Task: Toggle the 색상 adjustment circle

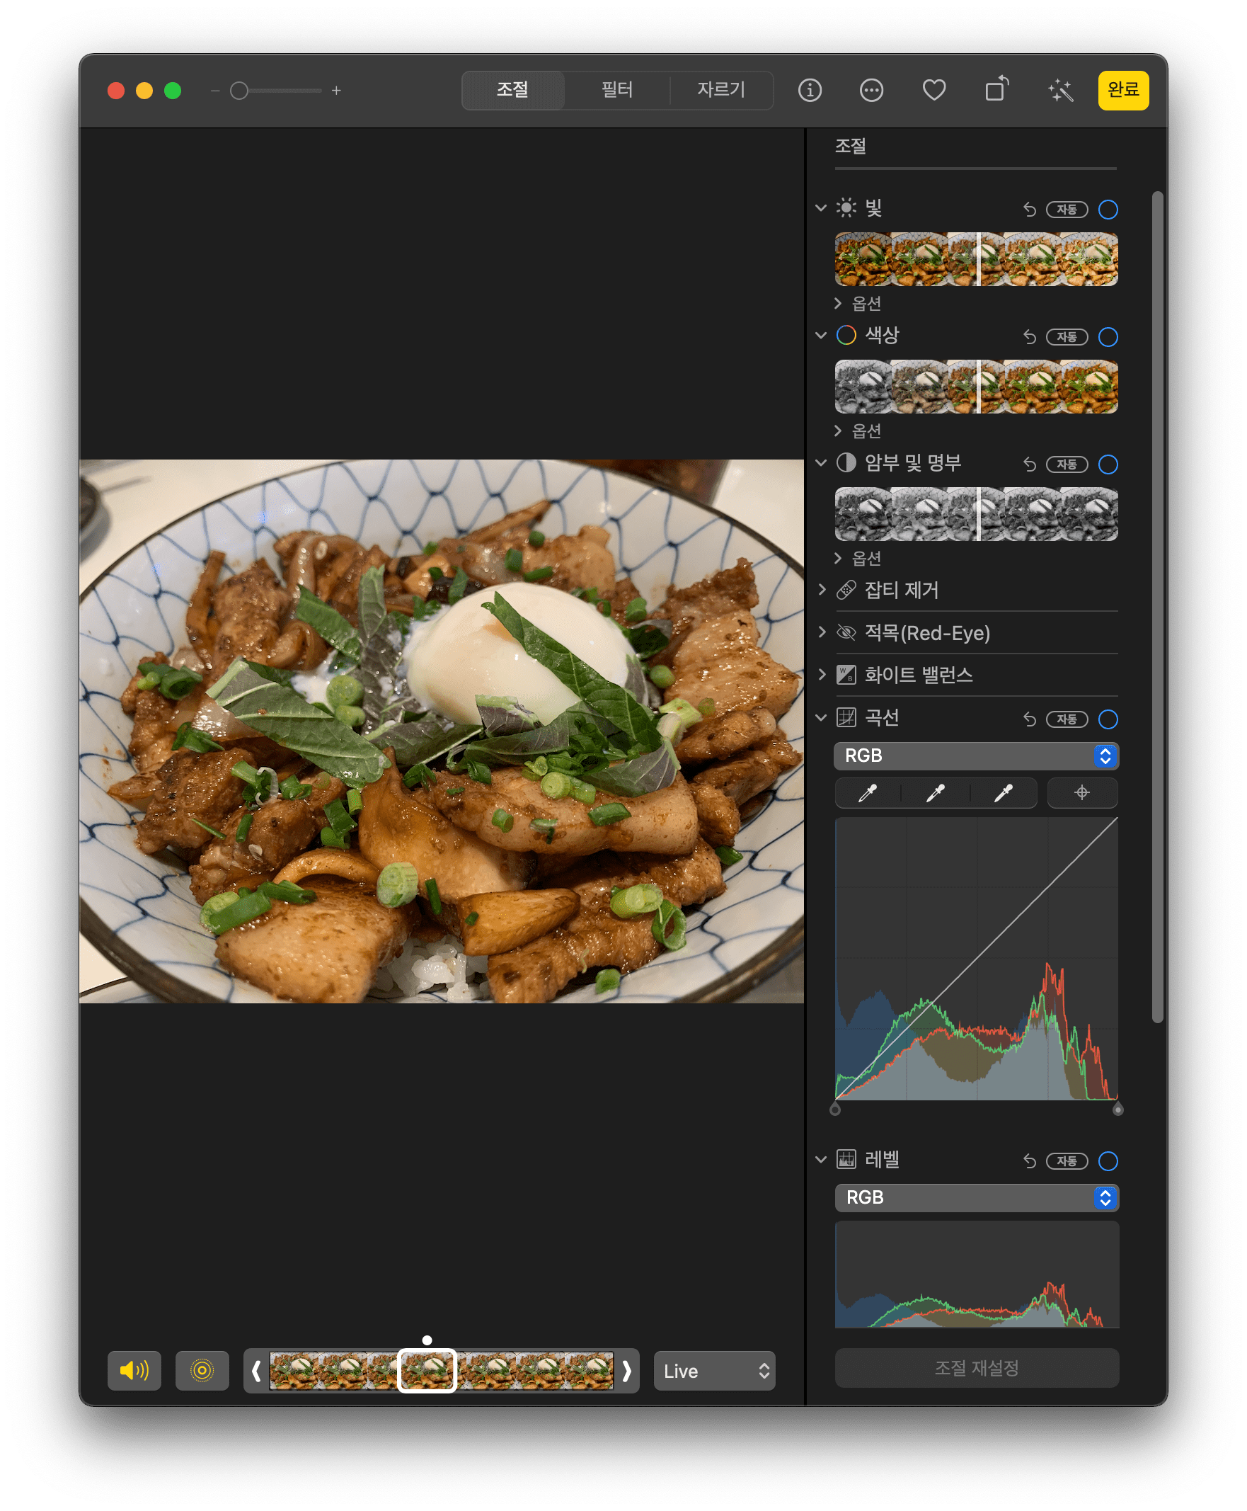Action: point(1108,337)
